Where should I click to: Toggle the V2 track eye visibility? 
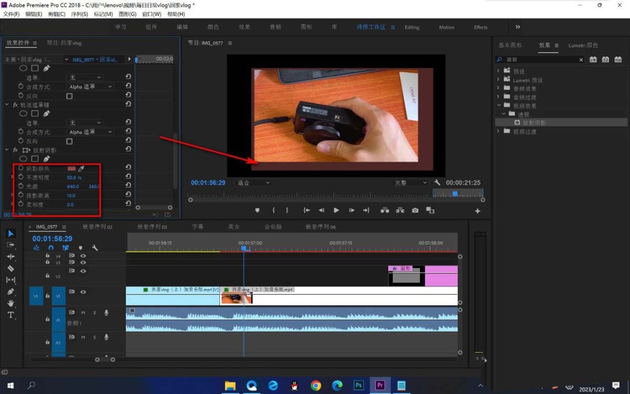pyautogui.click(x=83, y=271)
